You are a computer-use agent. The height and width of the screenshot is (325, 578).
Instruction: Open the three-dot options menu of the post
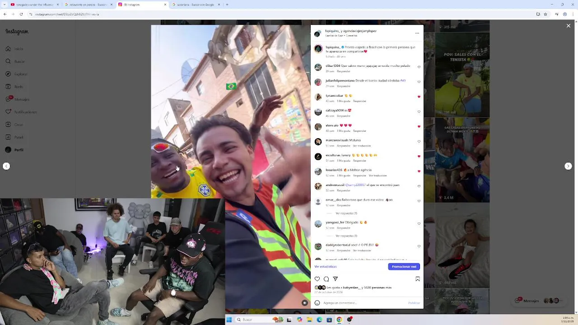tap(417, 33)
